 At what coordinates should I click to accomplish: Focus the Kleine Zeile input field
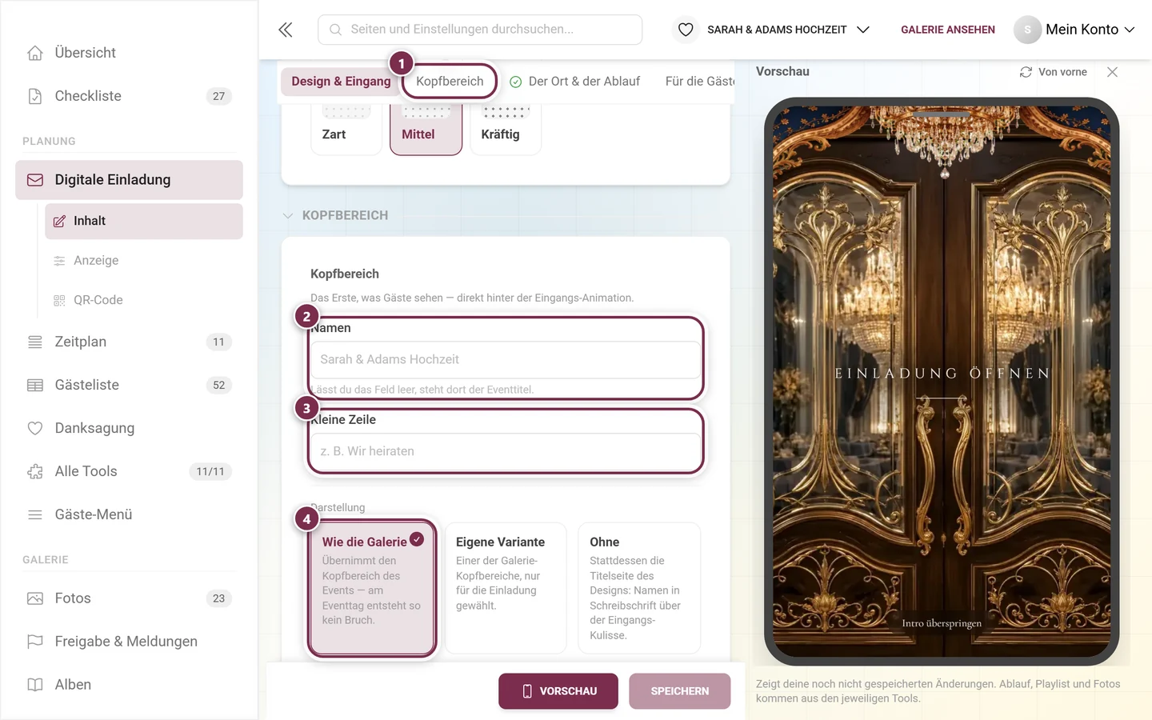click(506, 451)
